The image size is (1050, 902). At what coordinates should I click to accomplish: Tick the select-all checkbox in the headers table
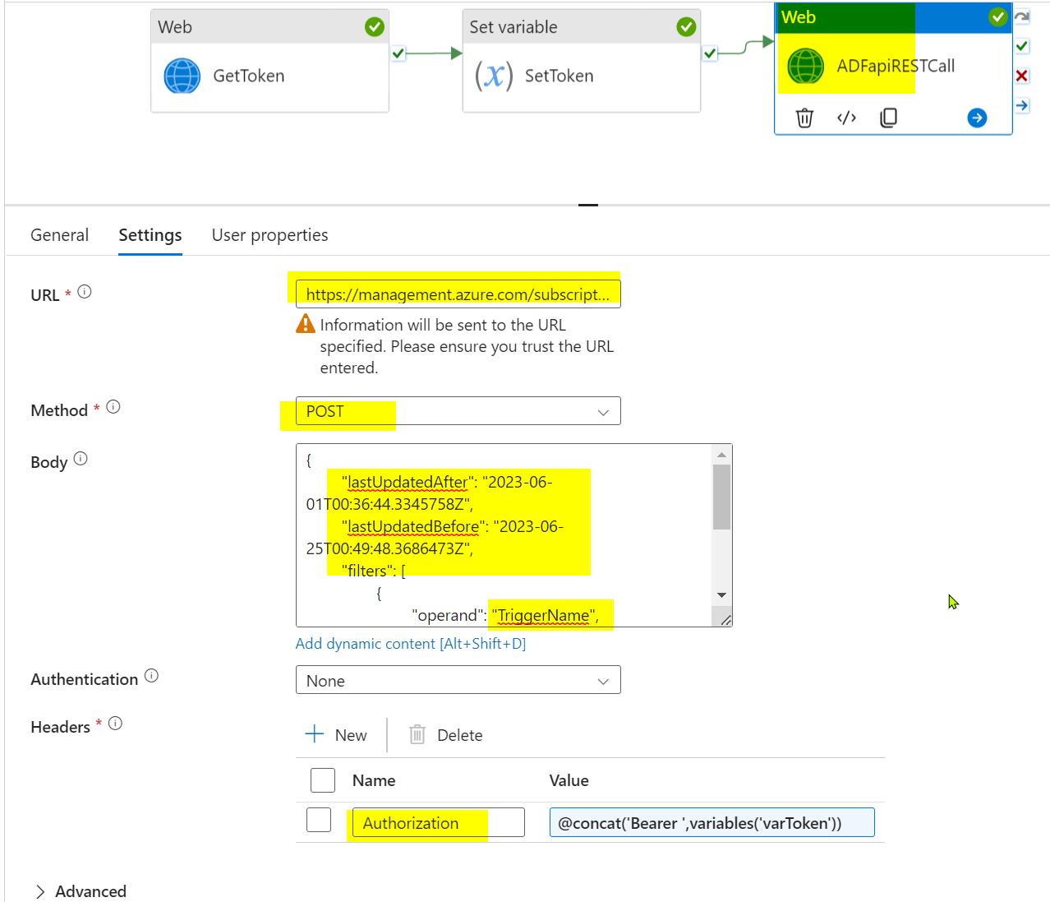(x=323, y=779)
